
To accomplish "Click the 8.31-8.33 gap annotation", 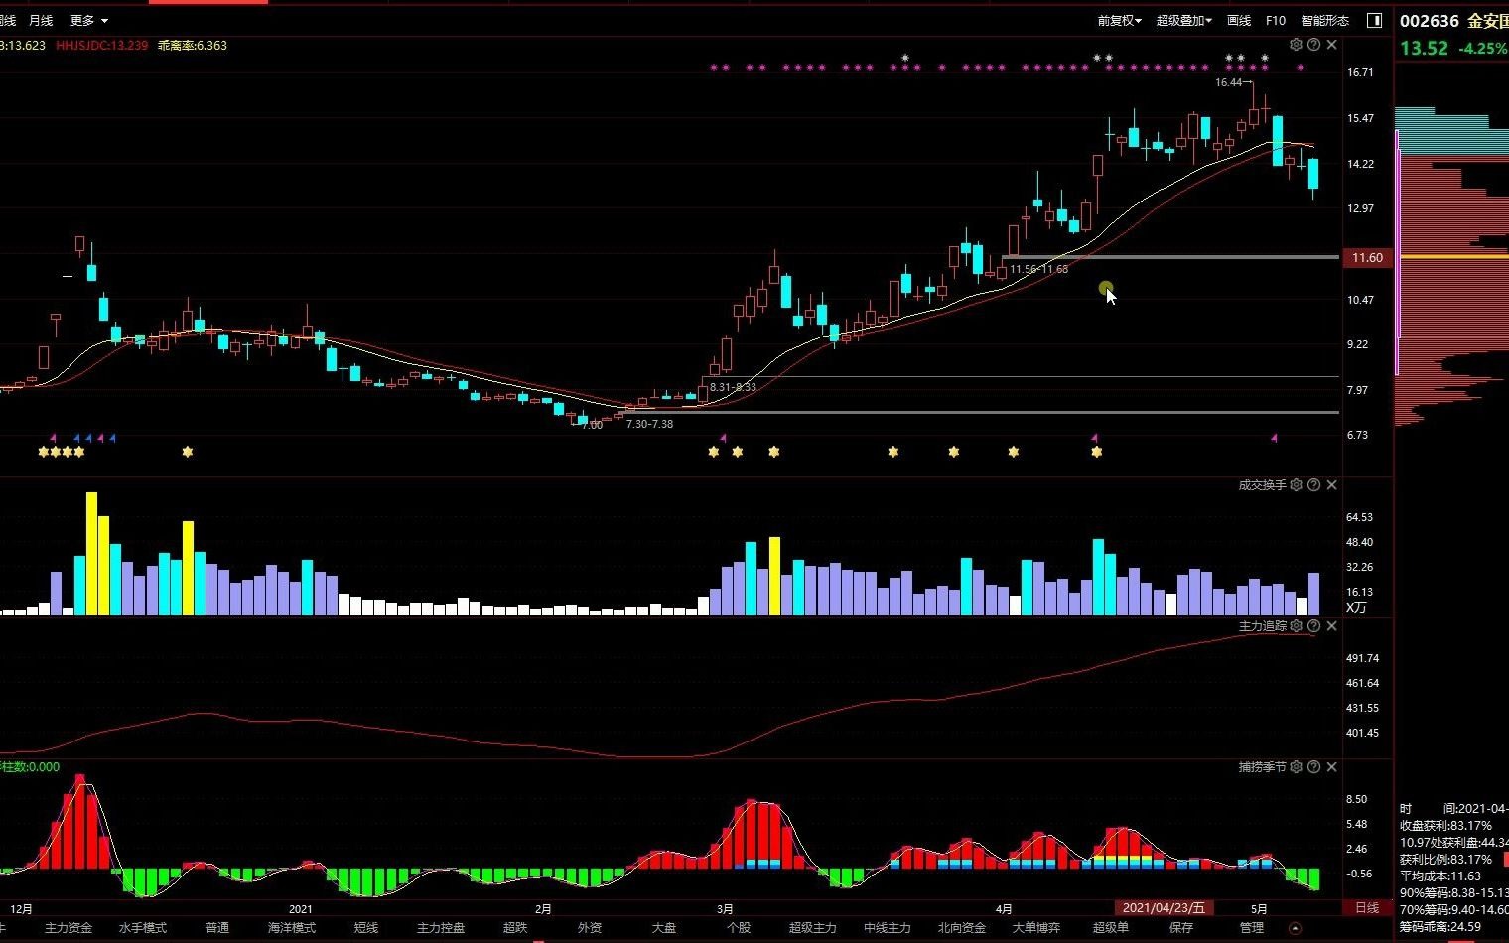I will [733, 387].
